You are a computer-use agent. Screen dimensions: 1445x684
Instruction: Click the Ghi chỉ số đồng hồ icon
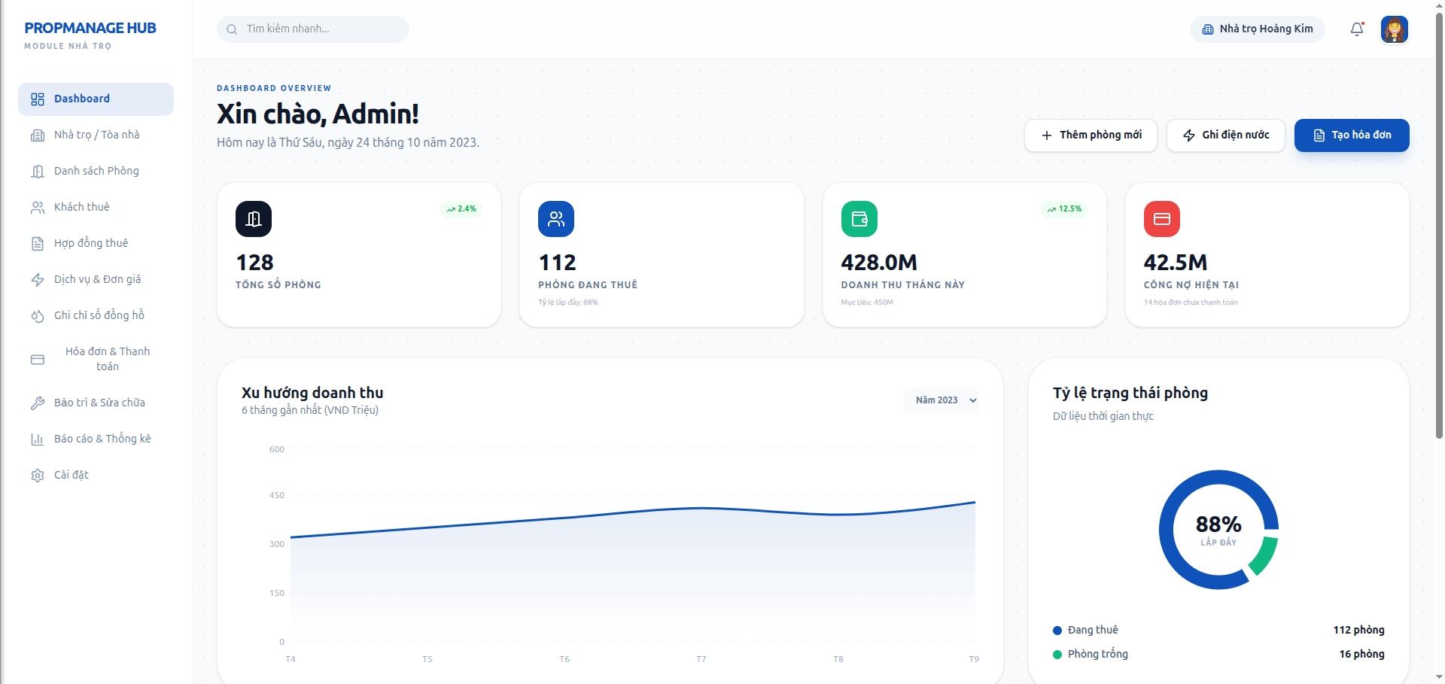coord(38,315)
